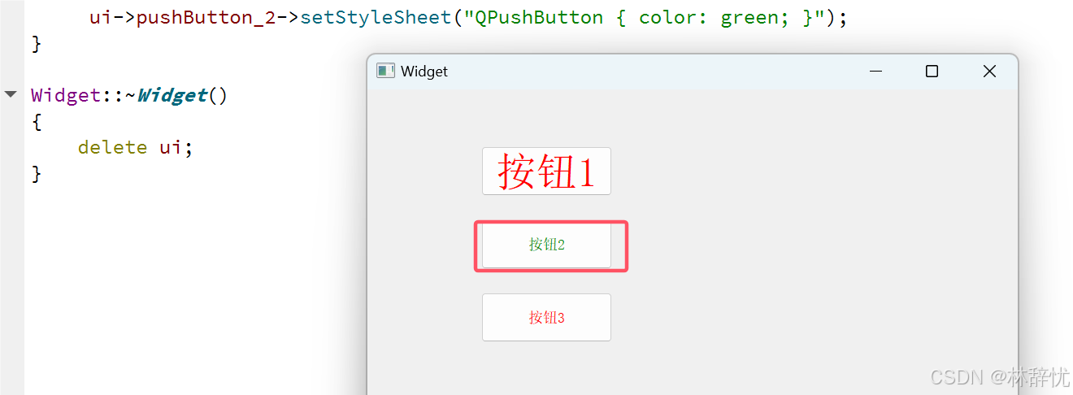Click the purple Widget class scope before ::
1073x395 pixels.
tap(65, 95)
